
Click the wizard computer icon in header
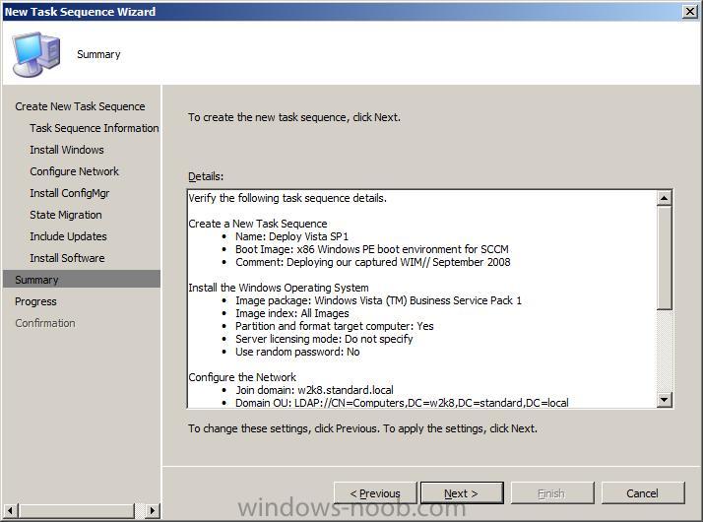click(x=35, y=54)
